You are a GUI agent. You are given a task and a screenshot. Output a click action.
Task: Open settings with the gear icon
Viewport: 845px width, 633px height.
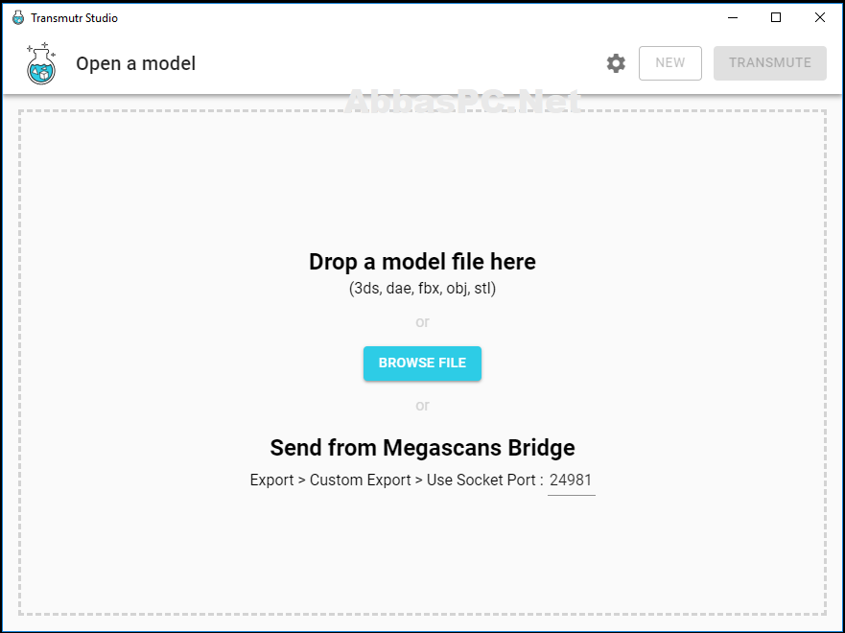(x=616, y=63)
